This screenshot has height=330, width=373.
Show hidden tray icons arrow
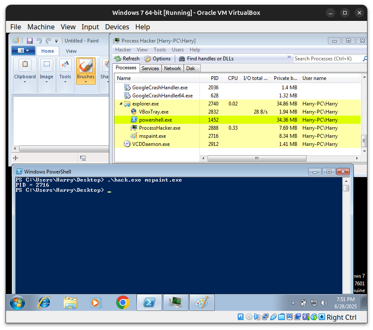pyautogui.click(x=293, y=303)
